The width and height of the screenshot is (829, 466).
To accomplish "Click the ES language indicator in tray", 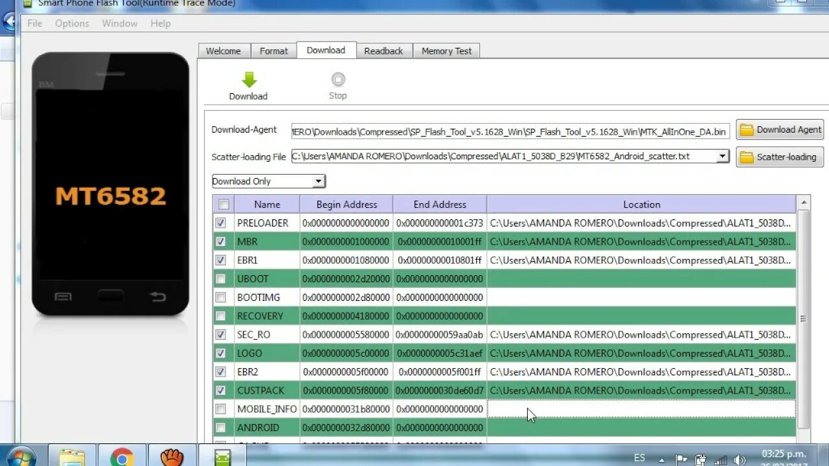I will [639, 458].
